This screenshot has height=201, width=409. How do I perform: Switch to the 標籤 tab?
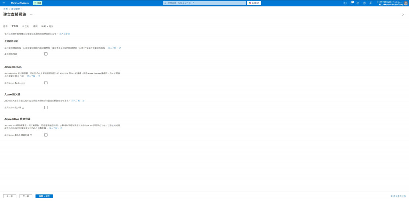tap(35, 26)
